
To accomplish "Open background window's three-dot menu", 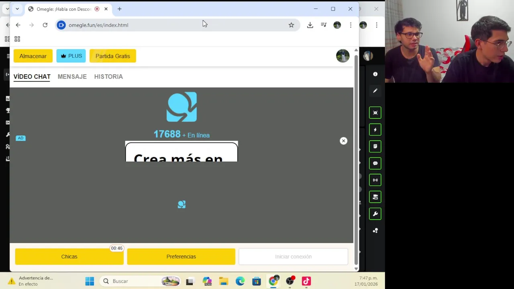I will (x=377, y=25).
